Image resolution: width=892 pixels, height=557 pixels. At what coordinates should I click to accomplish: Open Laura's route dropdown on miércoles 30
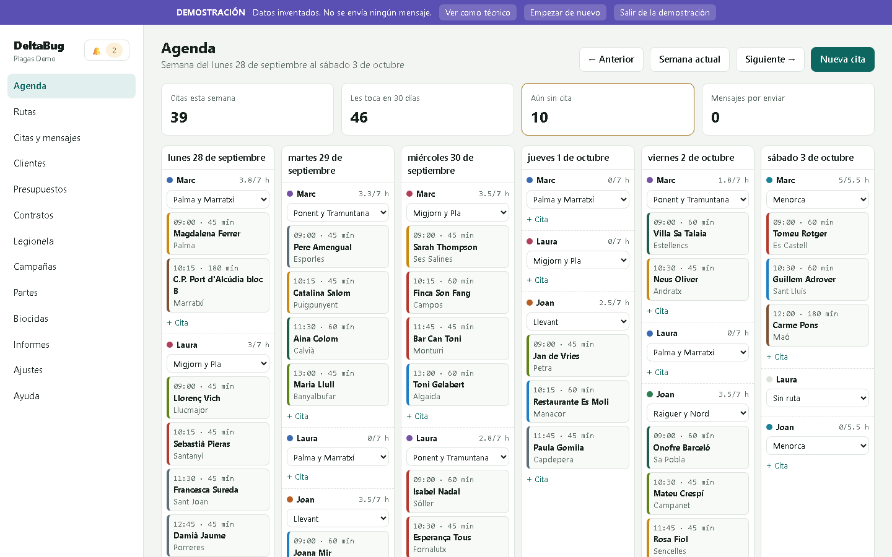458,457
